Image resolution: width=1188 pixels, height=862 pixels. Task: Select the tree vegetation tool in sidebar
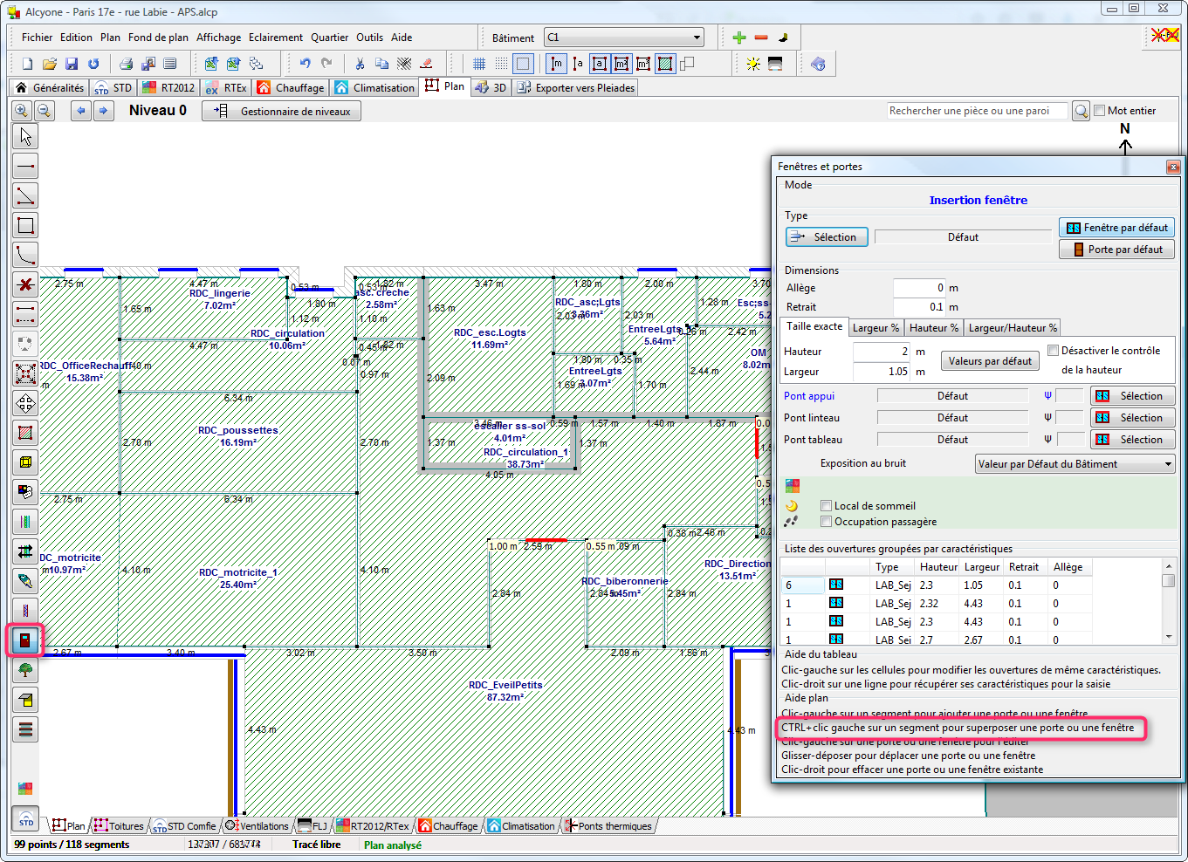coord(25,670)
